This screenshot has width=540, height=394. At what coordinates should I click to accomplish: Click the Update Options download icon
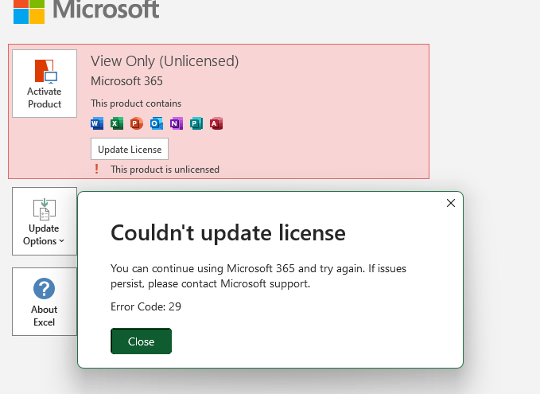click(x=45, y=209)
